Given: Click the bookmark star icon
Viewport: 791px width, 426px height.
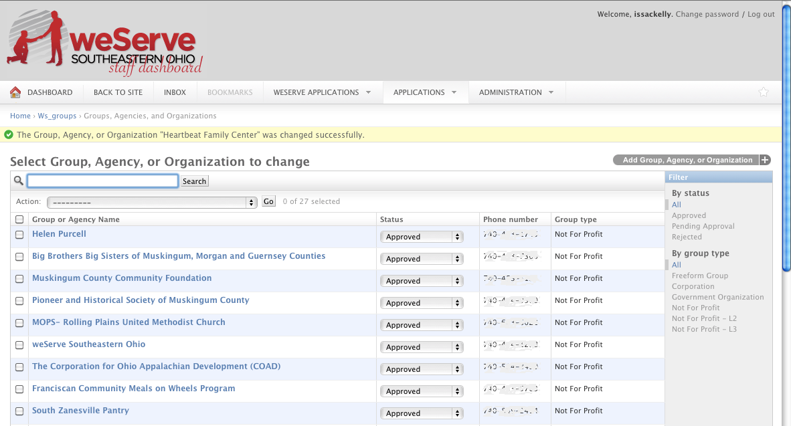Looking at the screenshot, I should [x=764, y=92].
